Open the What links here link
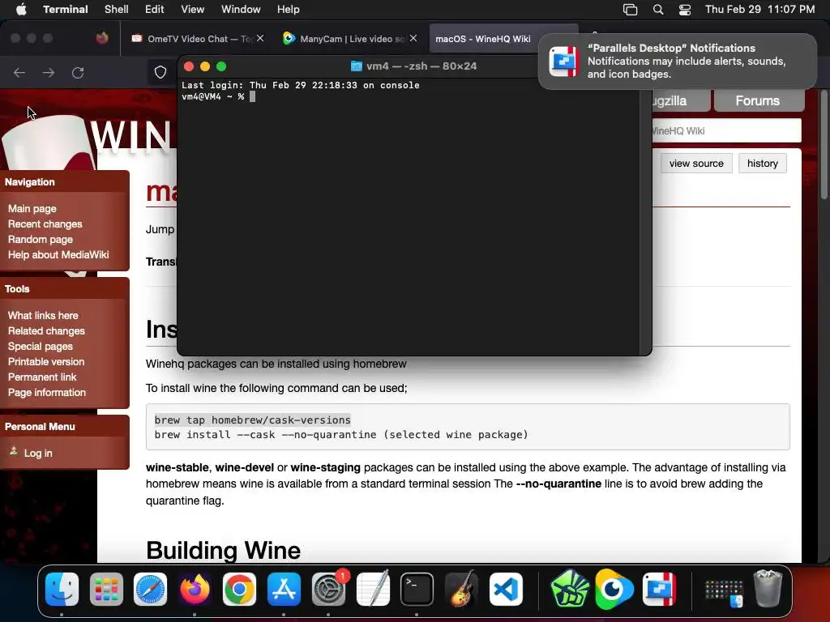The width and height of the screenshot is (830, 622). [43, 315]
